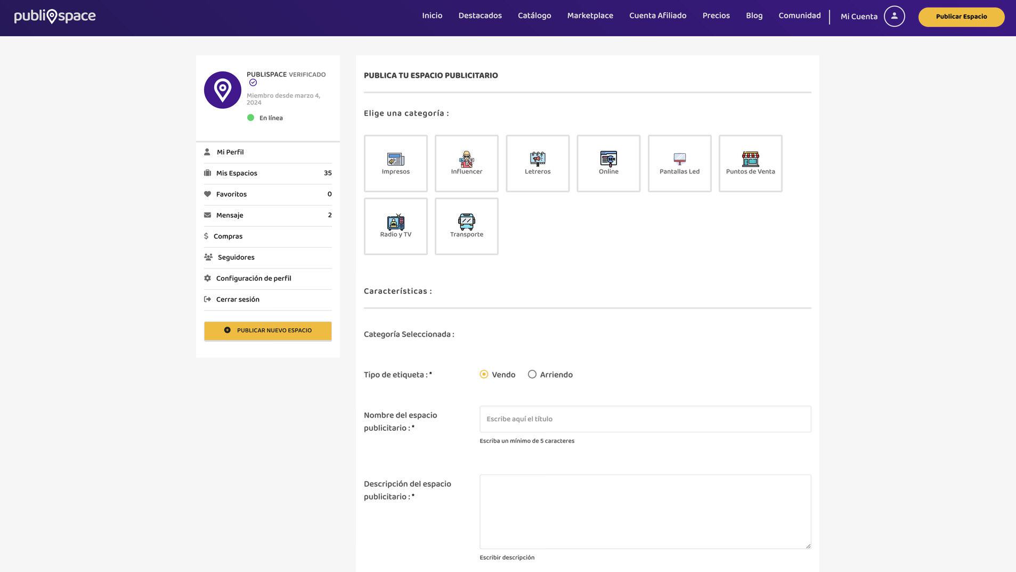The height and width of the screenshot is (572, 1016).
Task: Open Comunidad in the navigation bar
Action: (799, 15)
